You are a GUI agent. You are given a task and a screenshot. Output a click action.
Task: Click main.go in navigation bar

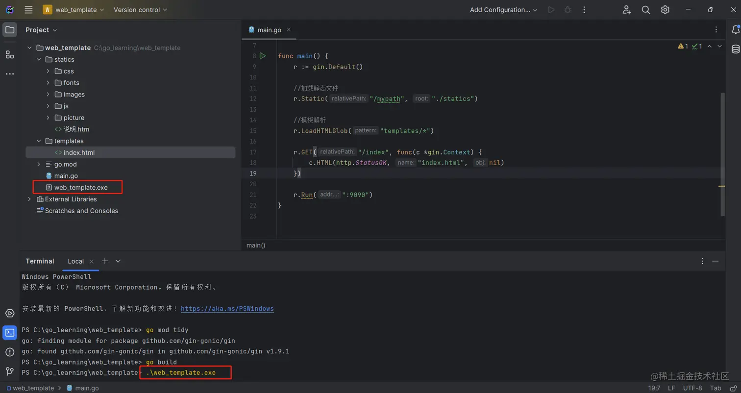point(82,388)
